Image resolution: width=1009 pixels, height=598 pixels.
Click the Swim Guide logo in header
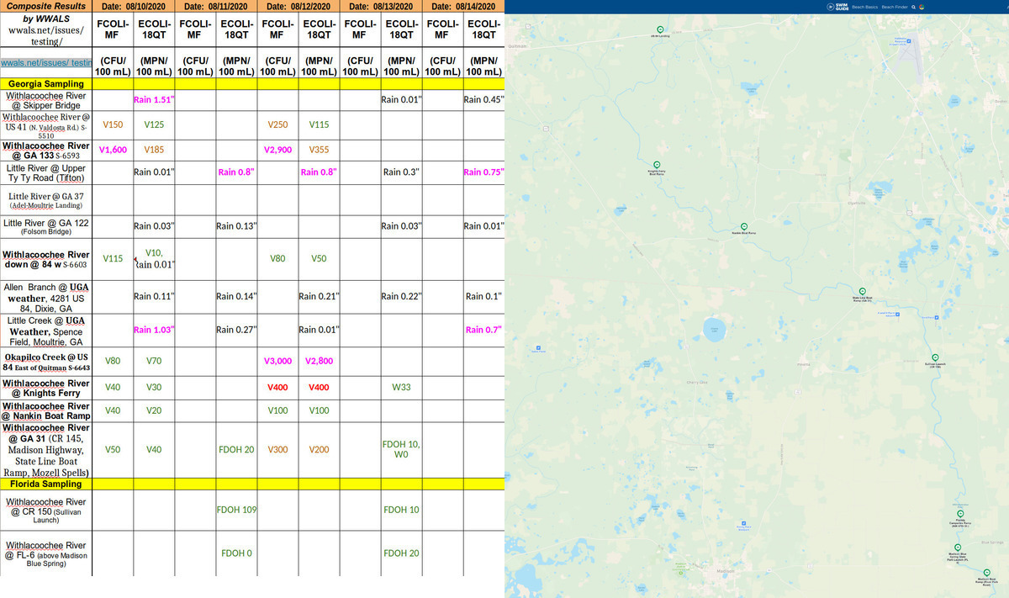pyautogui.click(x=837, y=7)
